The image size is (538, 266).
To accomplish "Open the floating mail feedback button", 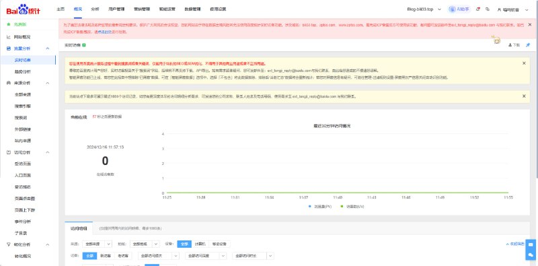I will pyautogui.click(x=531, y=244).
